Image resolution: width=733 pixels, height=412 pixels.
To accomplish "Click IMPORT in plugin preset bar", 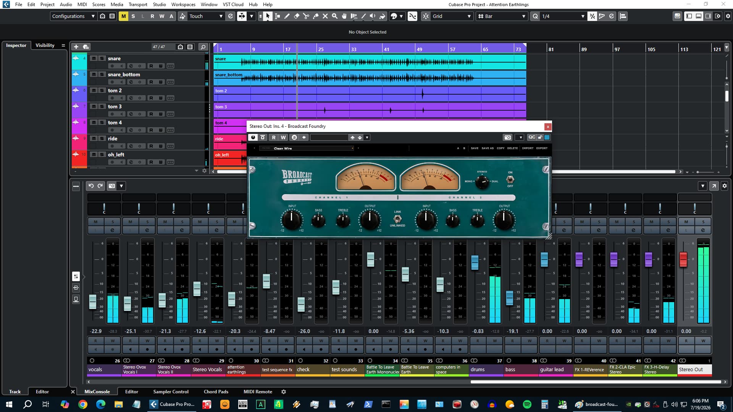I will click(x=528, y=148).
